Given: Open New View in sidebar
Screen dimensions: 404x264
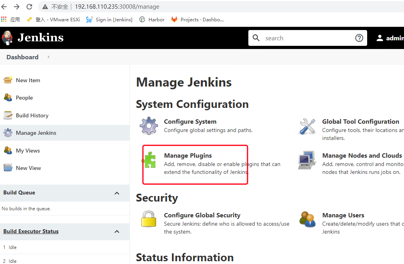Looking at the screenshot, I should click(x=29, y=168).
